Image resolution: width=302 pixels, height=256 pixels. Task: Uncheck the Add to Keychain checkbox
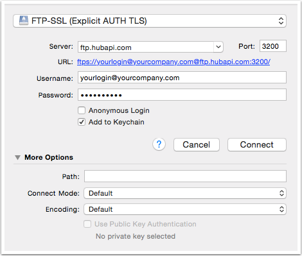[x=82, y=122]
